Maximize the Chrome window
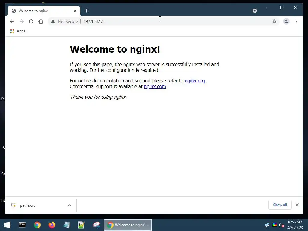Screen dimensions: 308x231 point(282,8)
